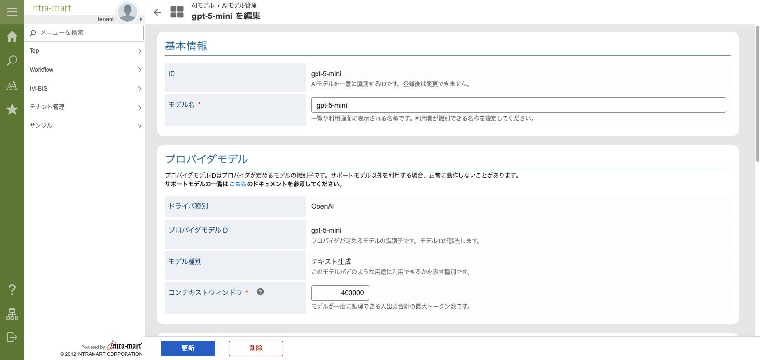Screen dimensions: 760x360
Task: Expand the IM-BIS menu item
Action: [85, 89]
